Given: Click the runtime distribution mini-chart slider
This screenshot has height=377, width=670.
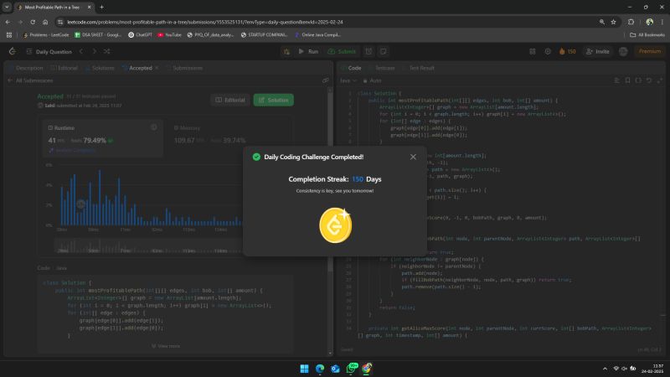Looking at the screenshot, I should (147, 245).
